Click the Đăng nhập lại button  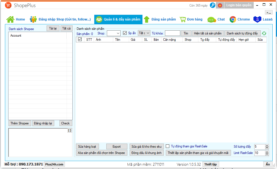click(x=43, y=123)
